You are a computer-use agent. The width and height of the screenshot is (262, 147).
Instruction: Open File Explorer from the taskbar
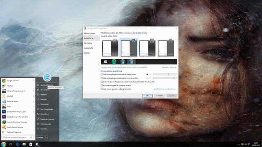[x=24, y=144]
